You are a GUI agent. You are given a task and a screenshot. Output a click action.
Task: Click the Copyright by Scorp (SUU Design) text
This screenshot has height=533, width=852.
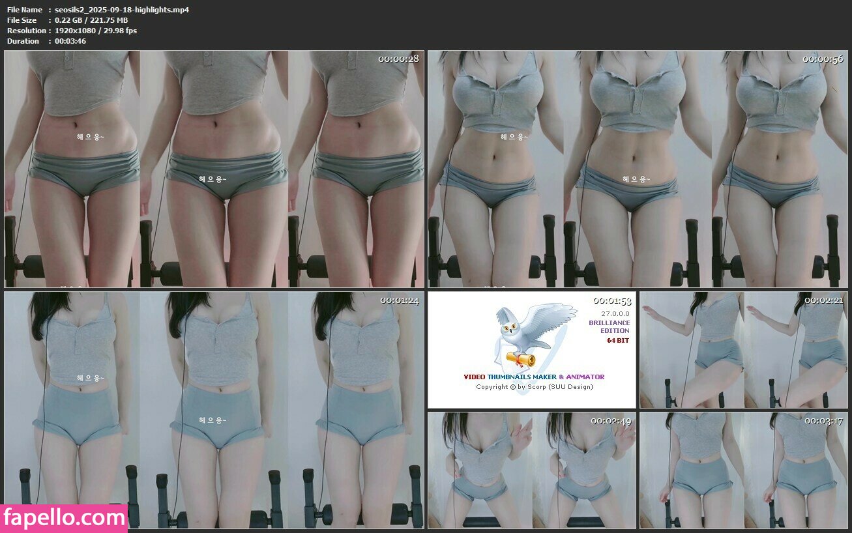click(x=535, y=387)
